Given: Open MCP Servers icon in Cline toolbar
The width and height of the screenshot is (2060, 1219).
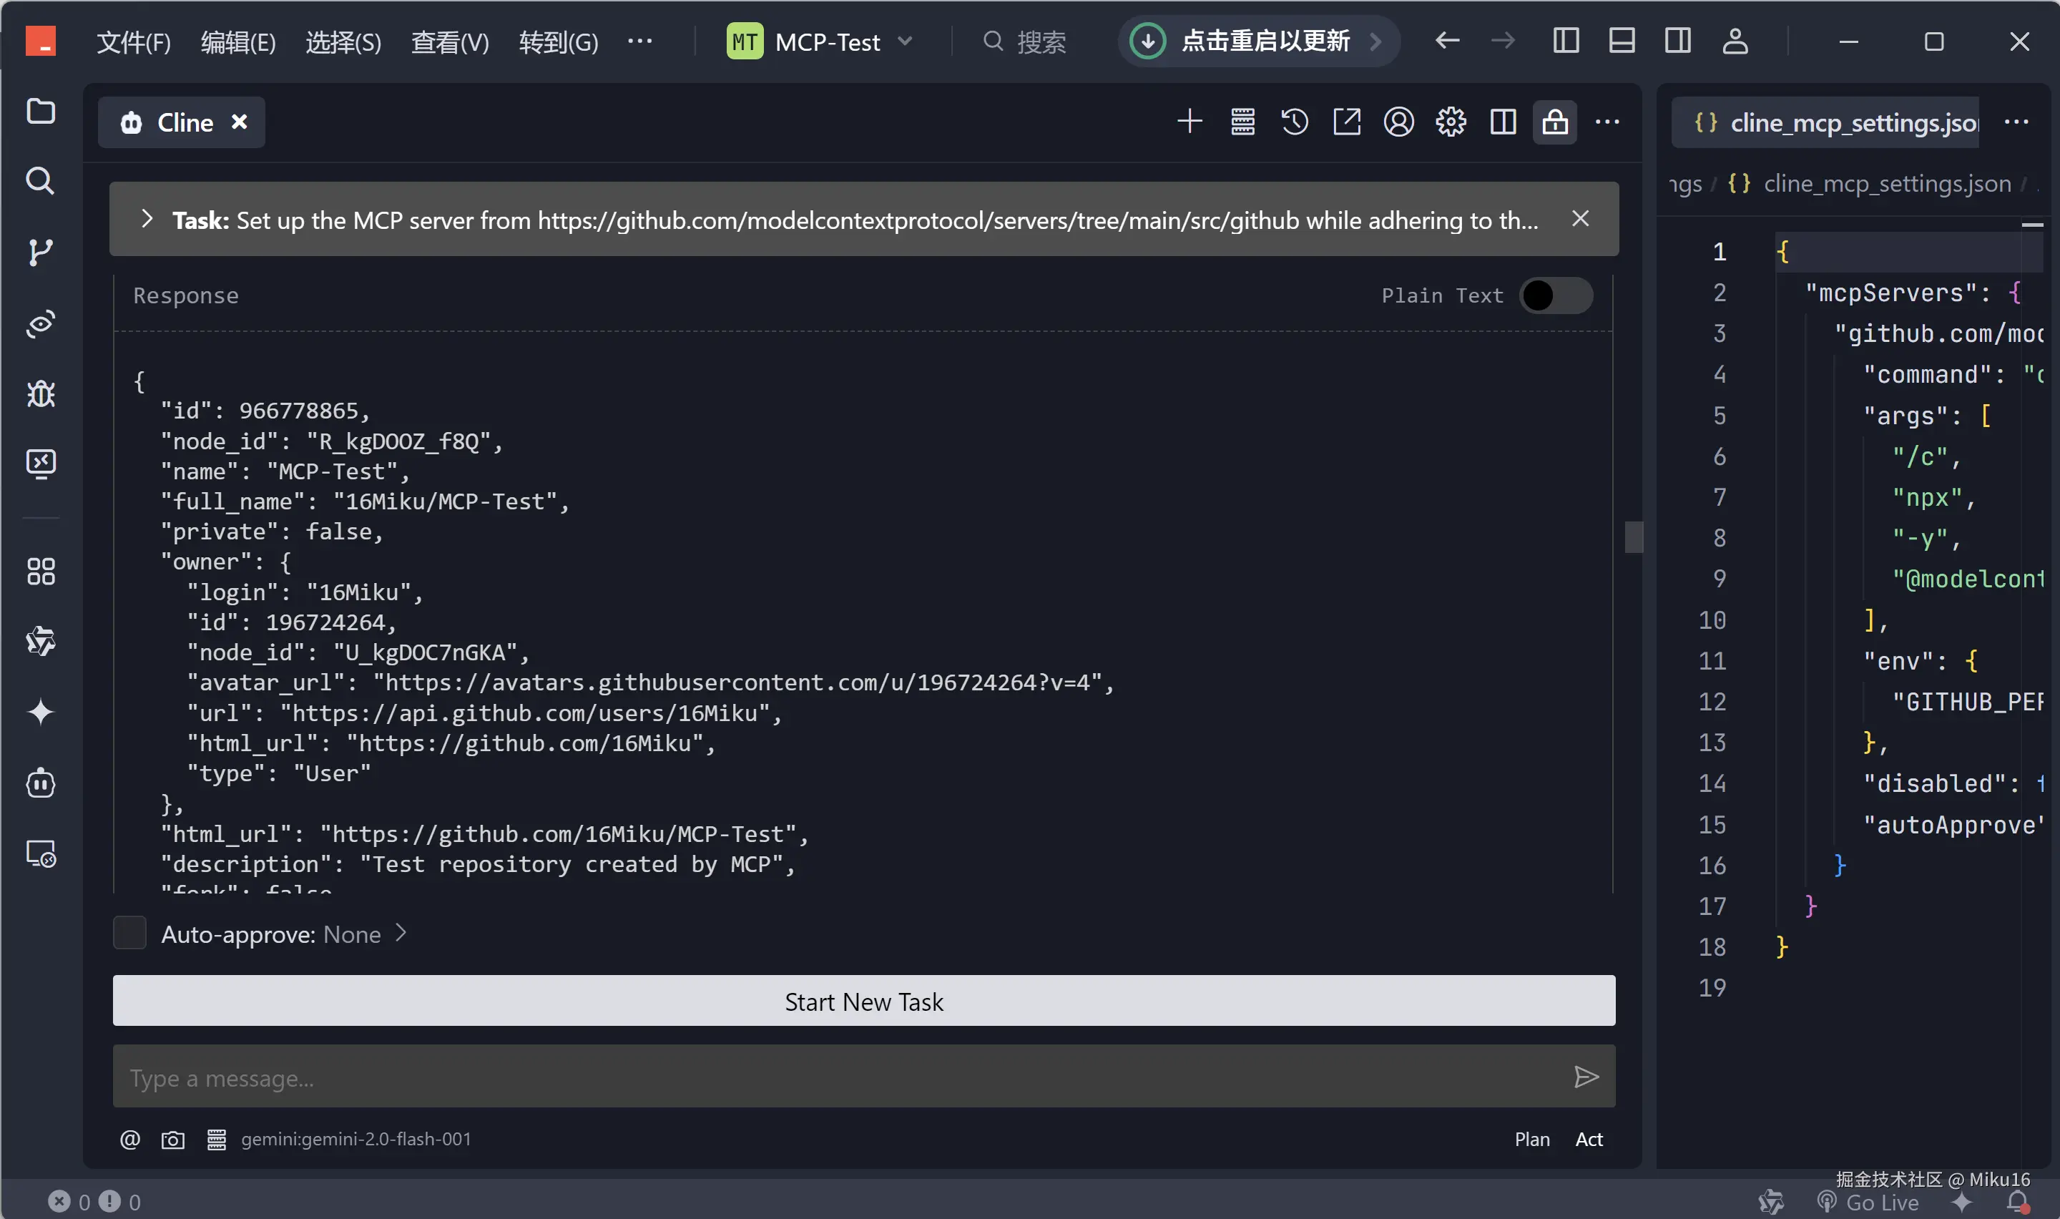Looking at the screenshot, I should click(x=1242, y=122).
